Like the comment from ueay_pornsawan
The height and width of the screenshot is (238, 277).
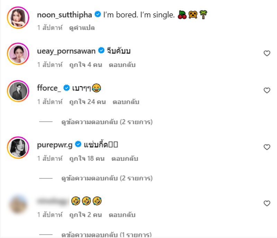point(267,53)
